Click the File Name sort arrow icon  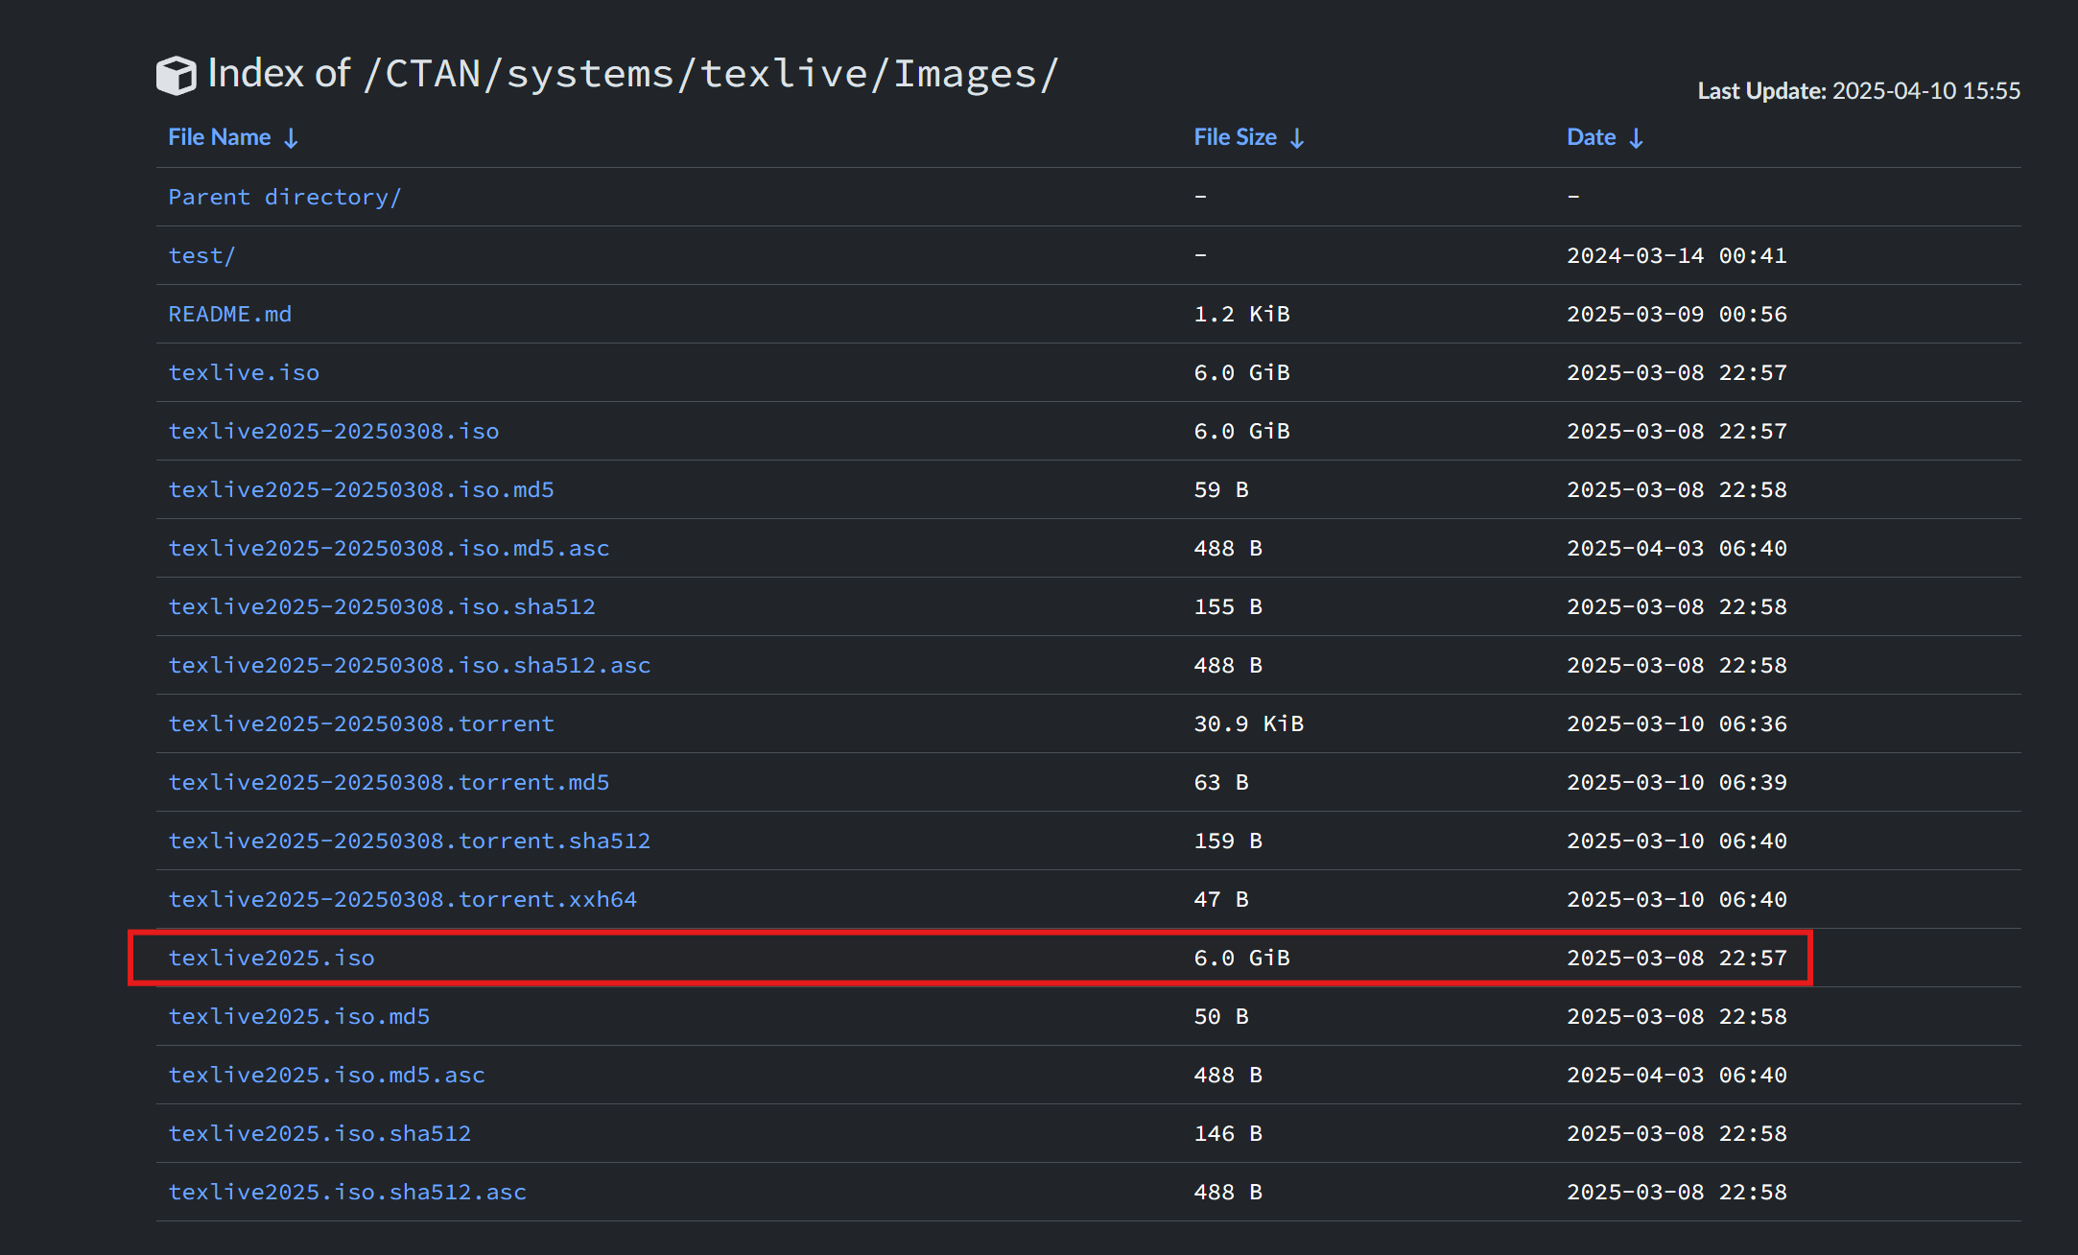coord(291,139)
